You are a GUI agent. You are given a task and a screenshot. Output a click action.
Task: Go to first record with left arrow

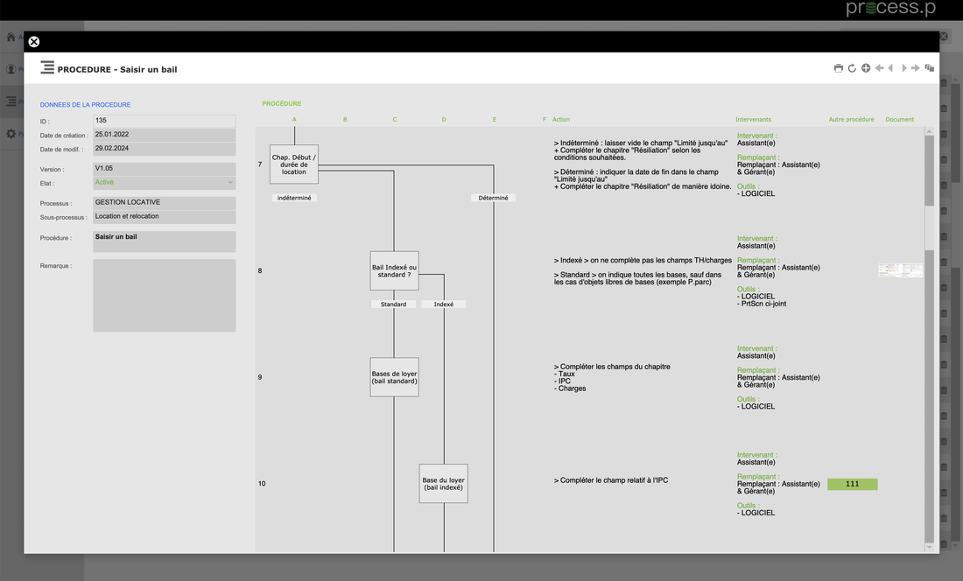pos(879,68)
